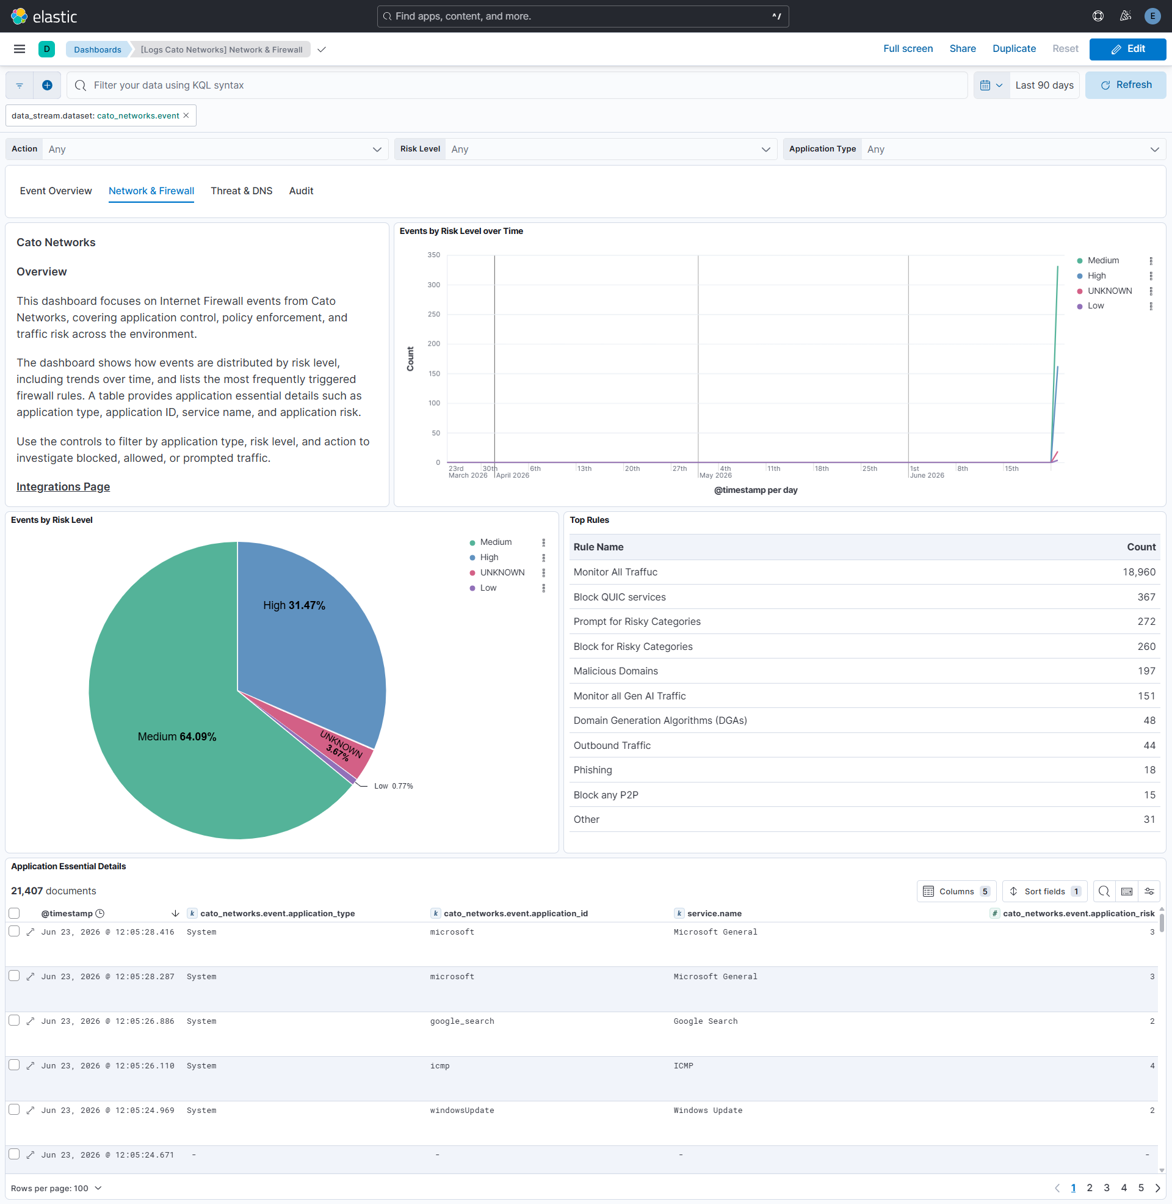Image resolution: width=1172 pixels, height=1204 pixels.
Task: Check the 12:05:28.416 row checkbox
Action: click(14, 931)
